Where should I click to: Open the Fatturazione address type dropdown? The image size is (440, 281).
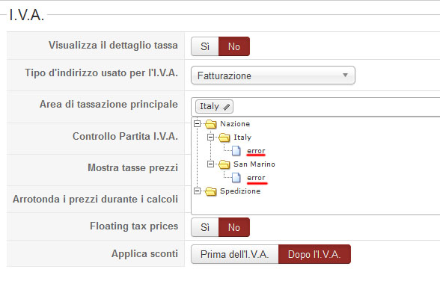[x=273, y=75]
